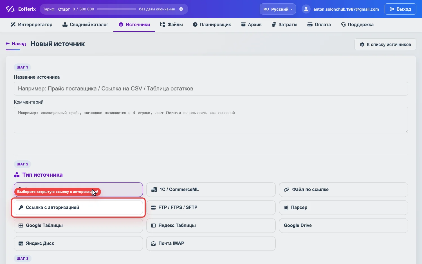Viewport: 422px width, 264px height.
Task: Click the Eofferix logo icon
Action: click(10, 9)
